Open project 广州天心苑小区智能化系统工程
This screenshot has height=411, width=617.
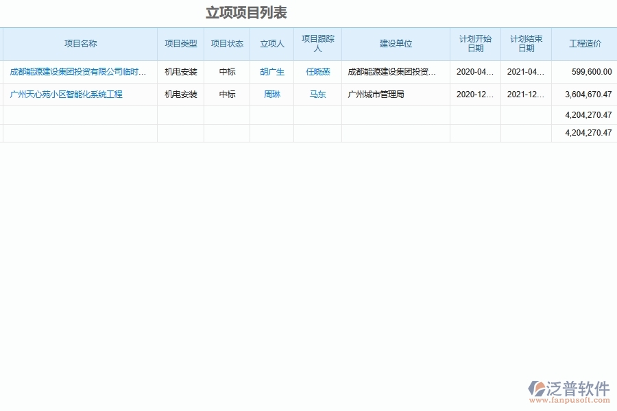tap(66, 95)
